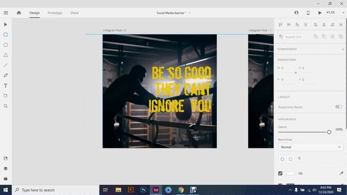Pick a color with the Fill eyedropper

[341, 173]
